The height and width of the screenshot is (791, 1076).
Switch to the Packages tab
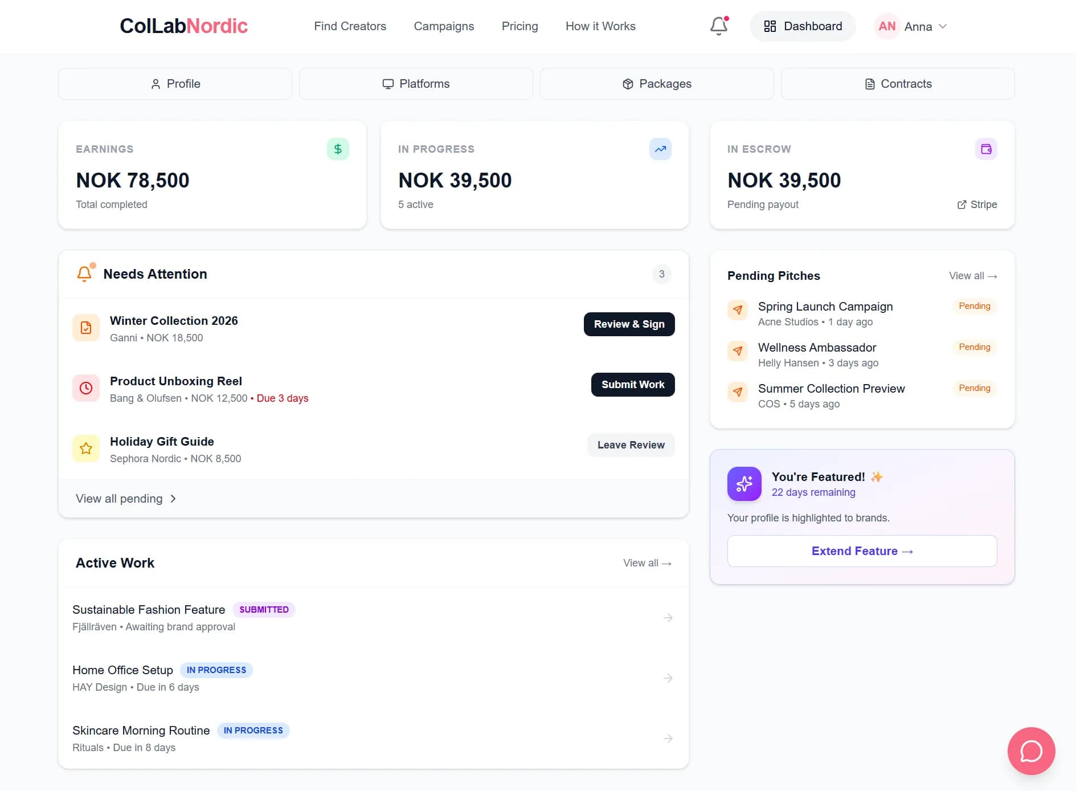click(656, 83)
